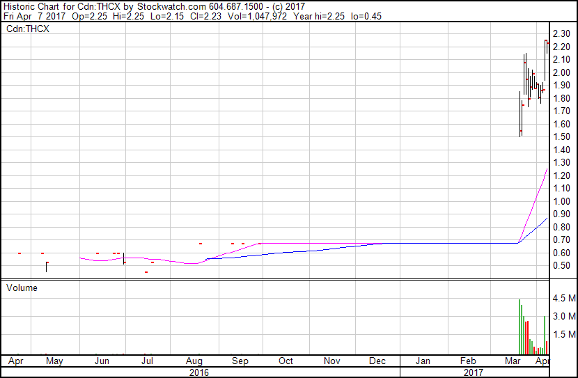Image resolution: width=578 pixels, height=378 pixels.
Task: Click the 0.50 price axis label
Action: tap(561, 266)
